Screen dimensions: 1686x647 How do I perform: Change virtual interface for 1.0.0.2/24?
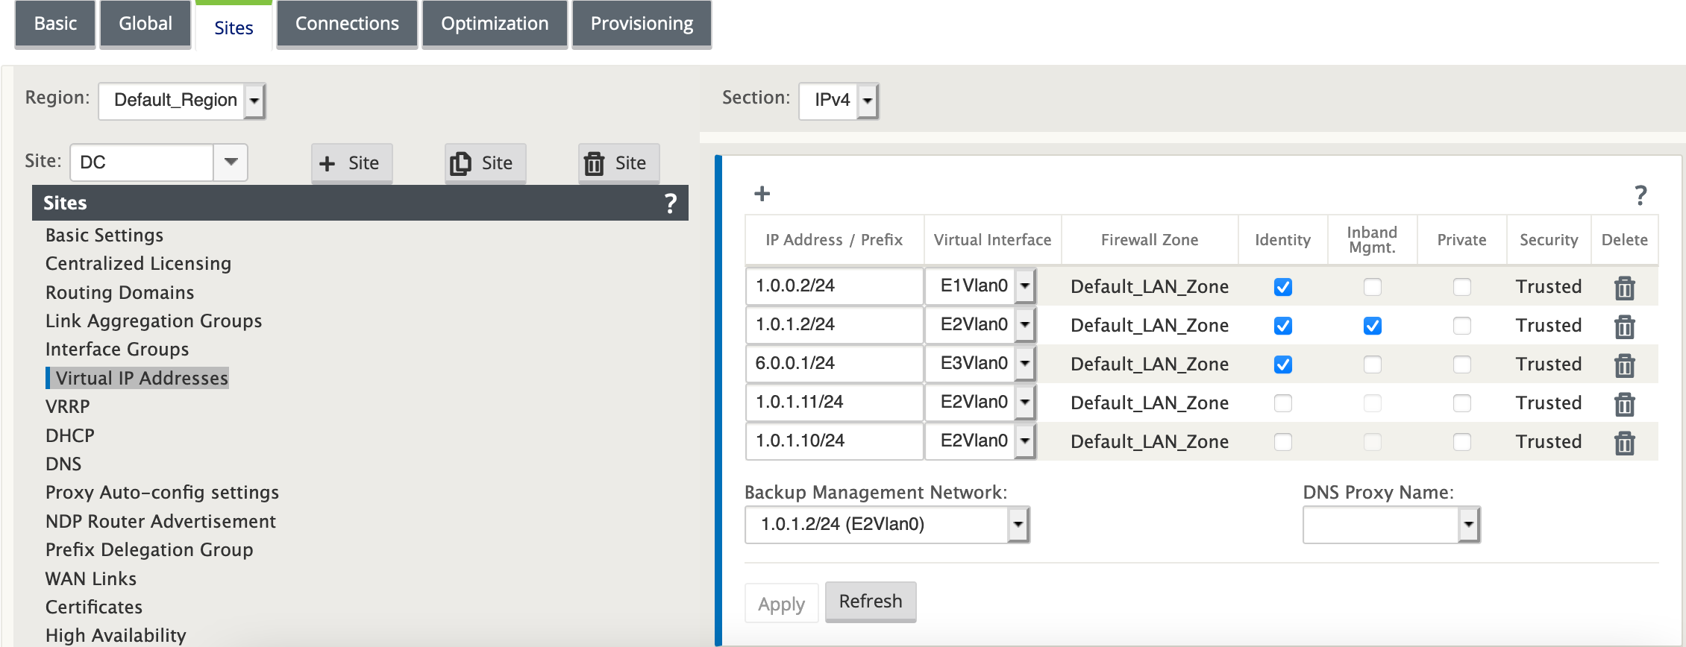(x=980, y=286)
